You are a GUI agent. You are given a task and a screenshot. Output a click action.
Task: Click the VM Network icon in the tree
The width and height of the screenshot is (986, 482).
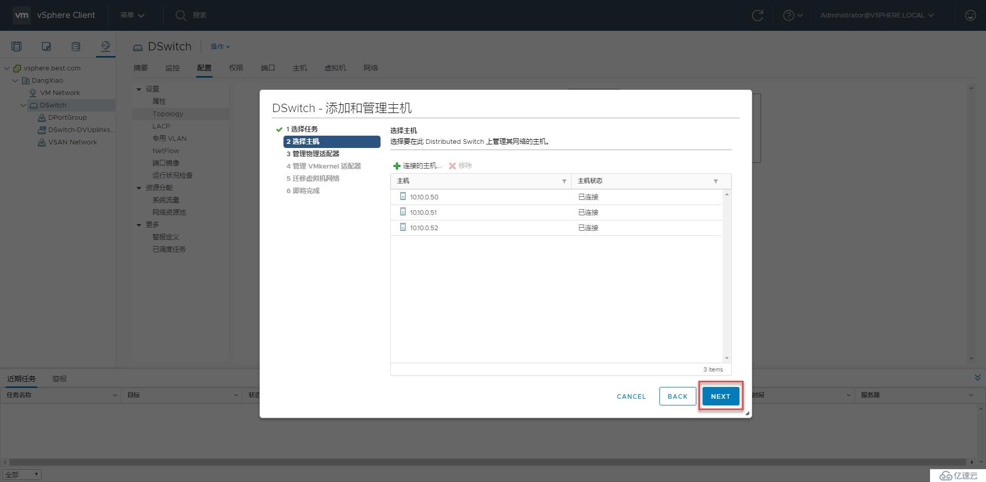pyautogui.click(x=33, y=93)
